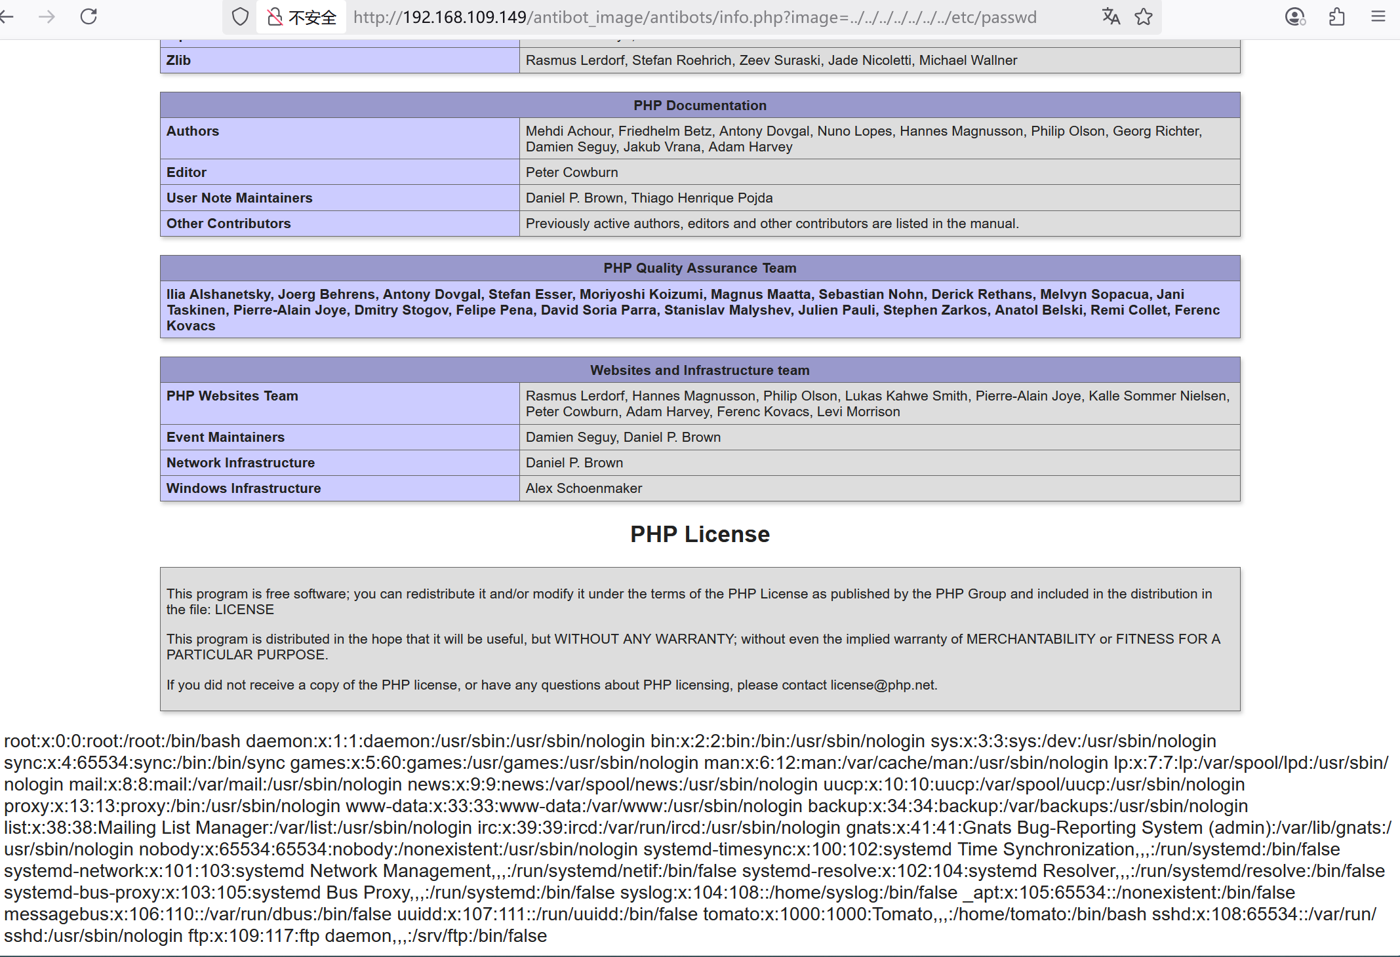Select the 'root:x:0:0:root:/root:/bin/bash' passwd entry
Image resolution: width=1400 pixels, height=957 pixels.
[122, 741]
